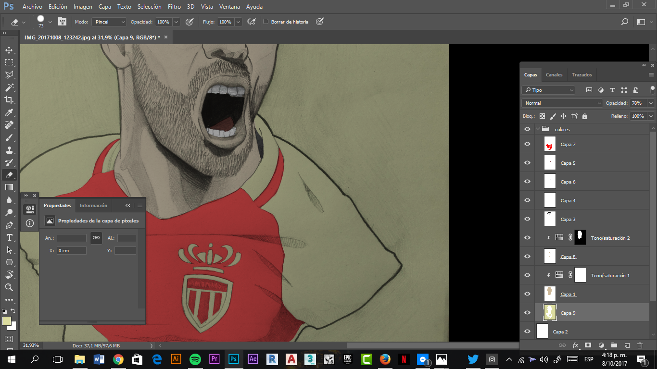Hide the Capa 7 layer
This screenshot has height=369, width=657.
coord(528,144)
